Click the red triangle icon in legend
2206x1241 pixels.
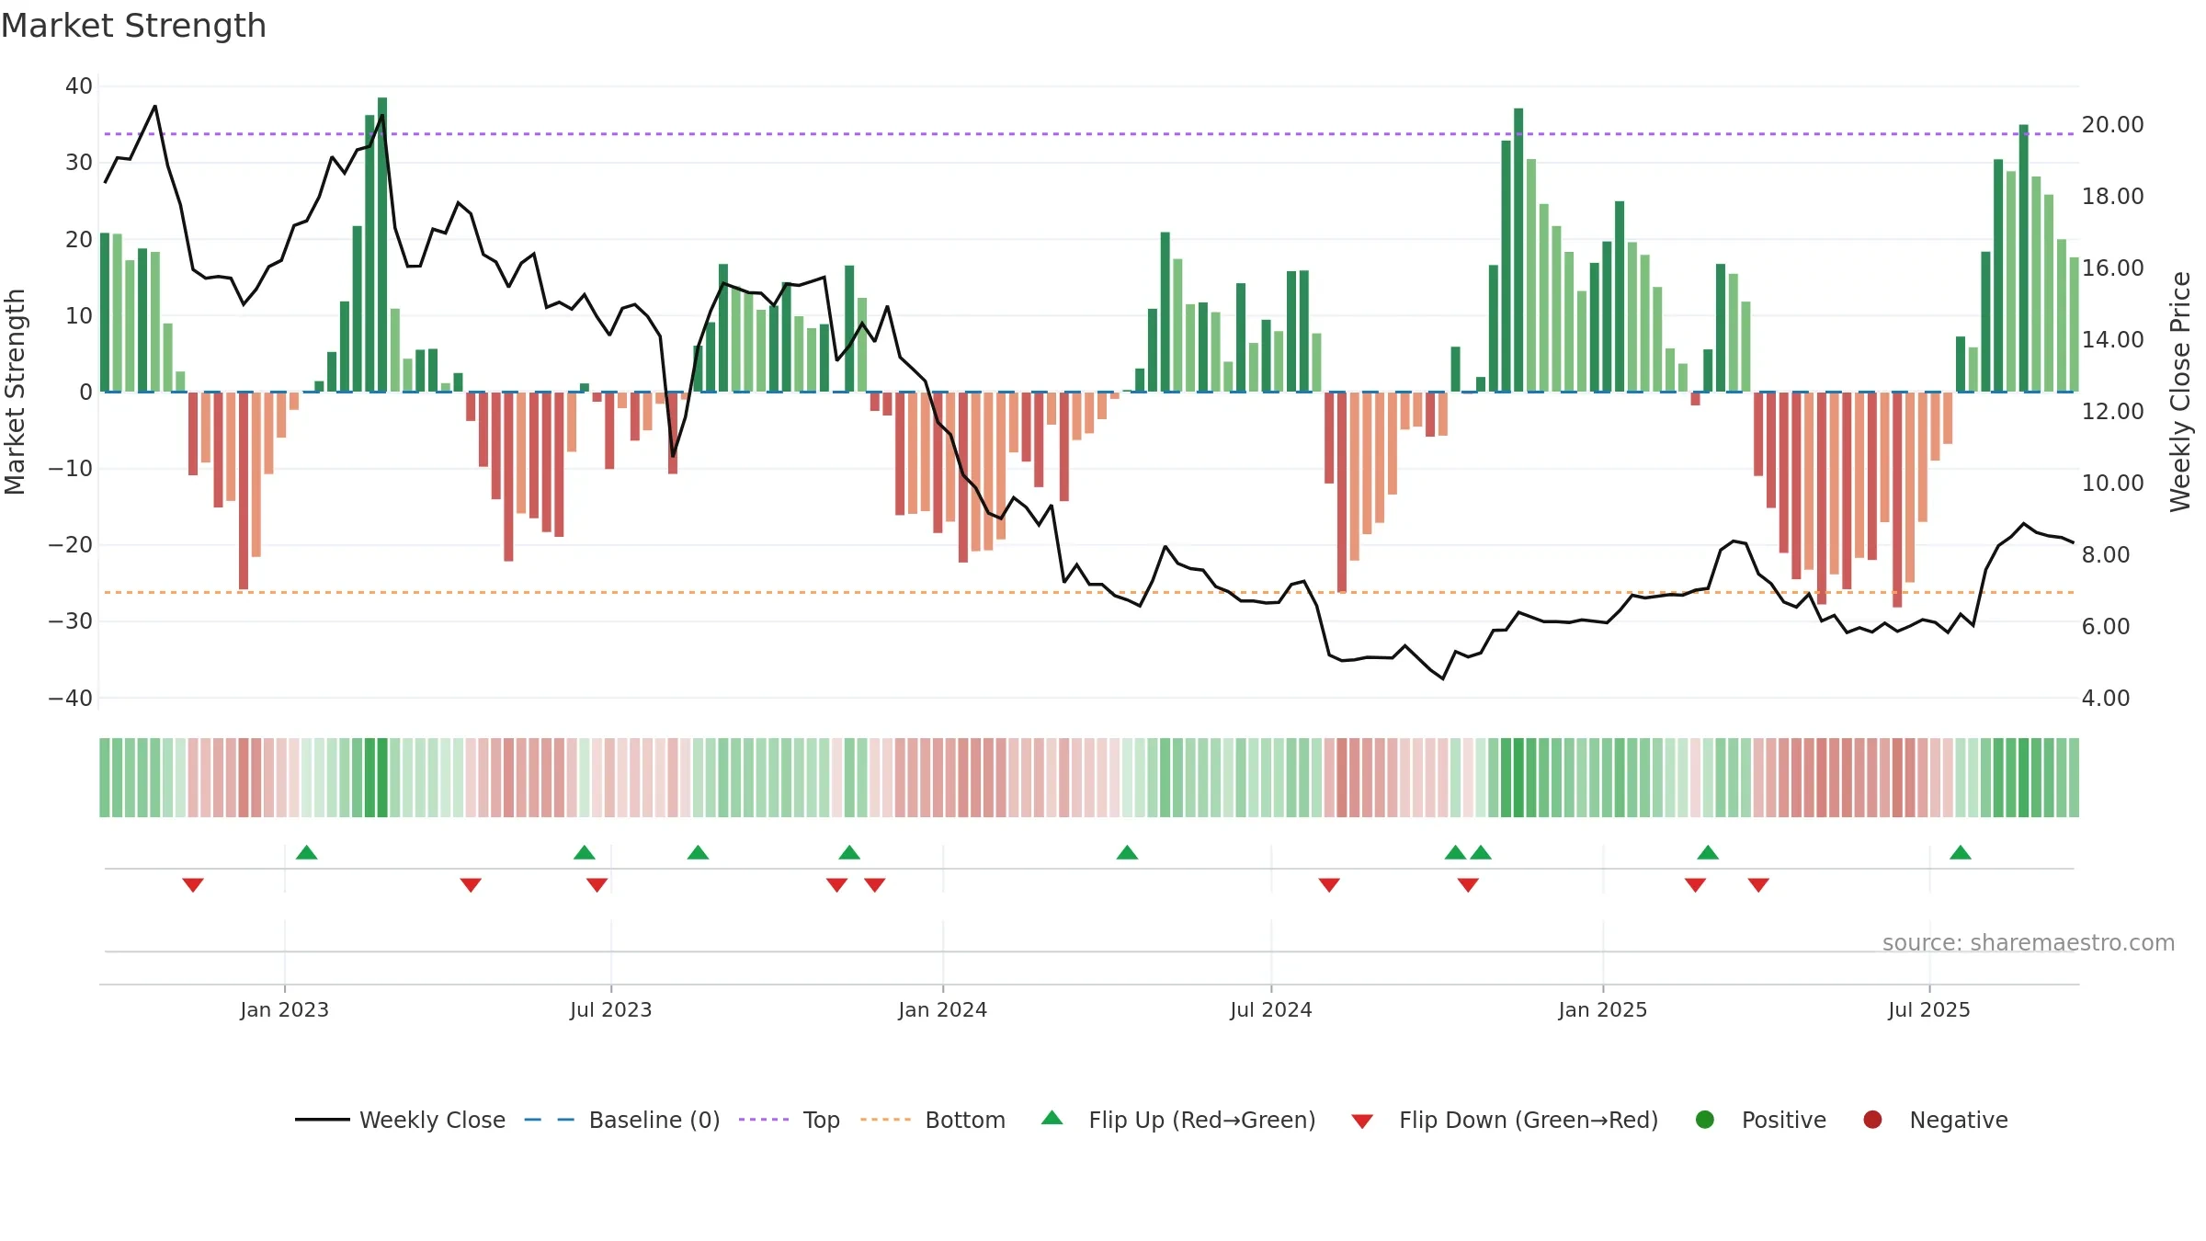[x=1362, y=1121]
